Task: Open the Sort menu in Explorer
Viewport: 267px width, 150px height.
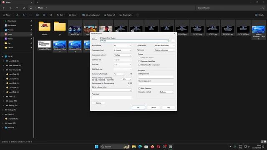Action: click(x=61, y=15)
